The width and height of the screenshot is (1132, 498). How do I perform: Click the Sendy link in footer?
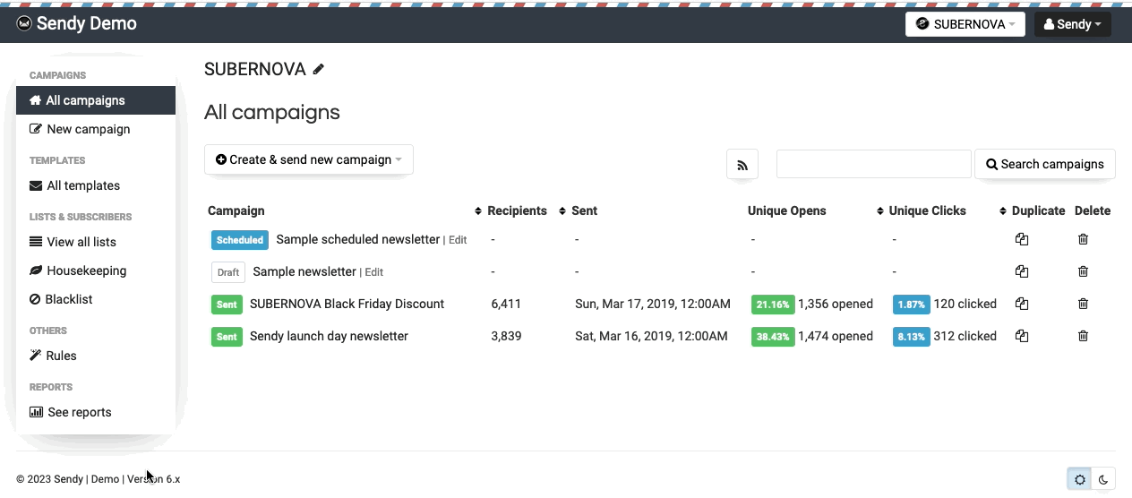(68, 479)
